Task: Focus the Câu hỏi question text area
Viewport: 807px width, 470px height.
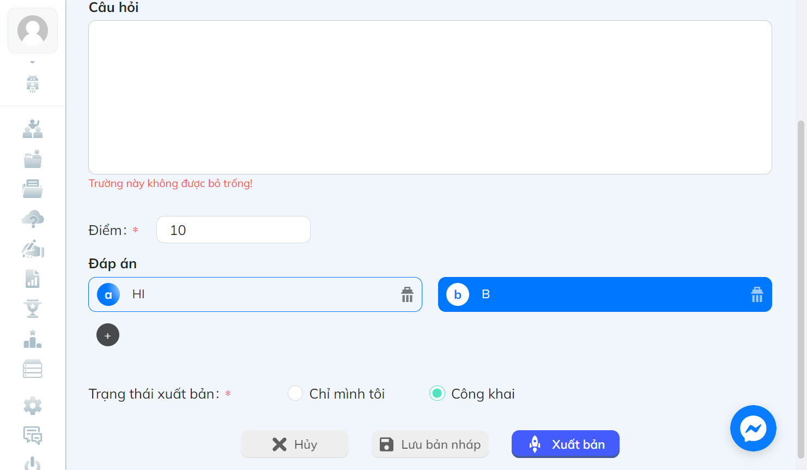Action: click(430, 98)
